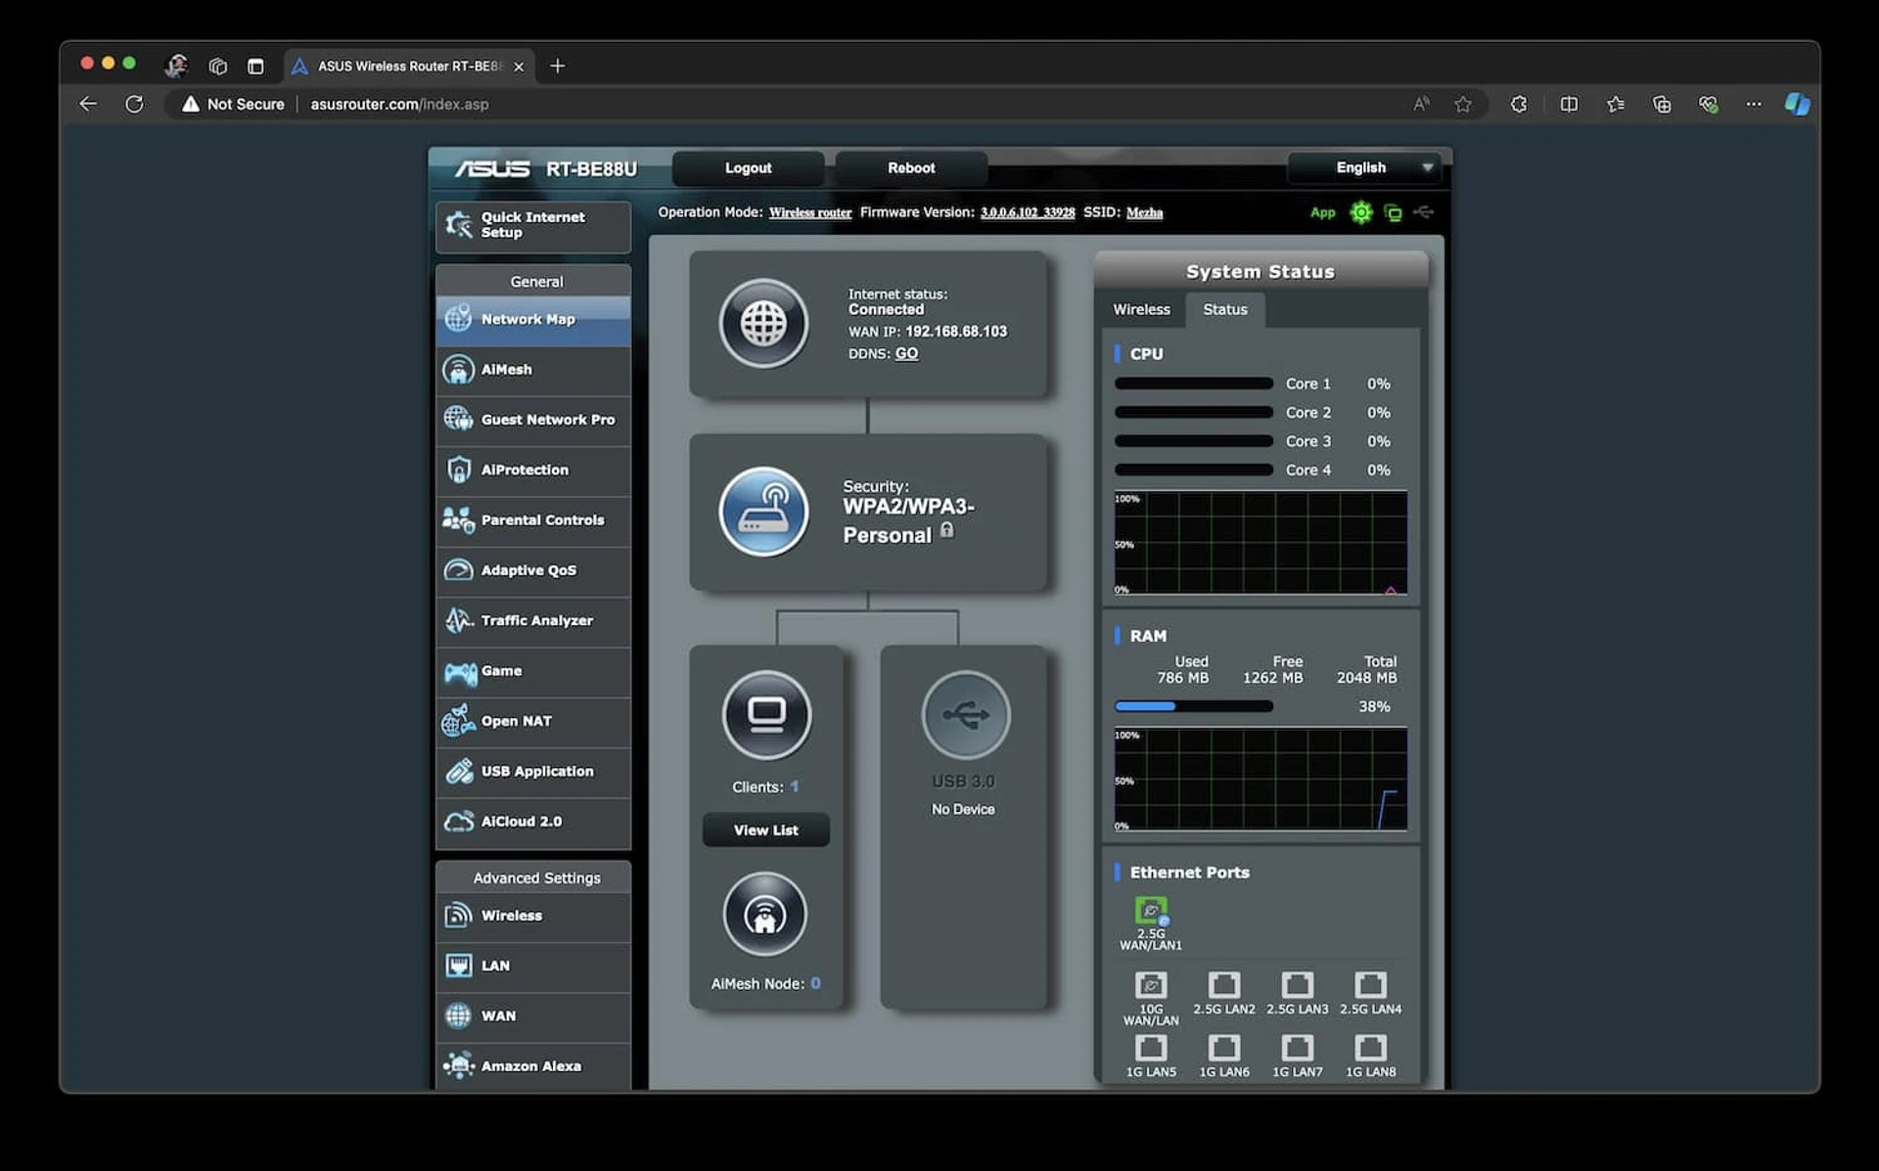The height and width of the screenshot is (1171, 1879).
Task: Open LAN advanced settings
Action: point(533,967)
